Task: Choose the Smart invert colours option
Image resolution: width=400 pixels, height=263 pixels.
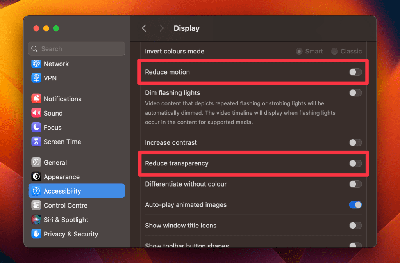Action: pos(299,52)
